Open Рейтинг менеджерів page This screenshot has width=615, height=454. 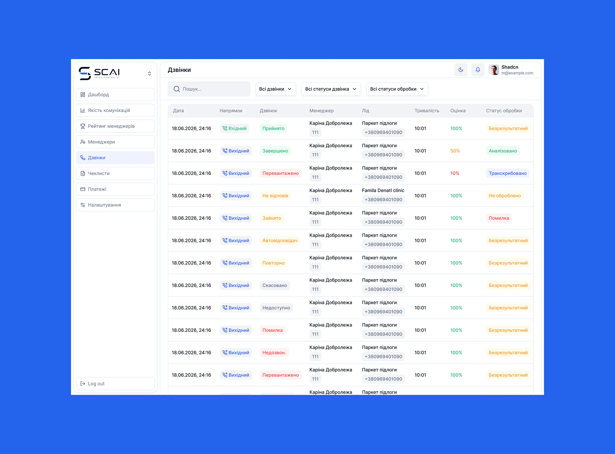(116, 126)
